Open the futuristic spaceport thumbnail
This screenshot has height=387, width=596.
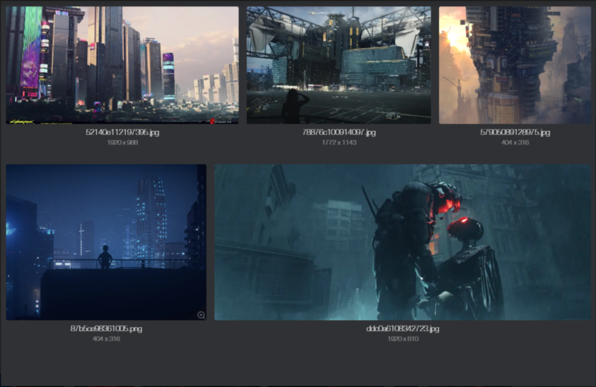339,65
